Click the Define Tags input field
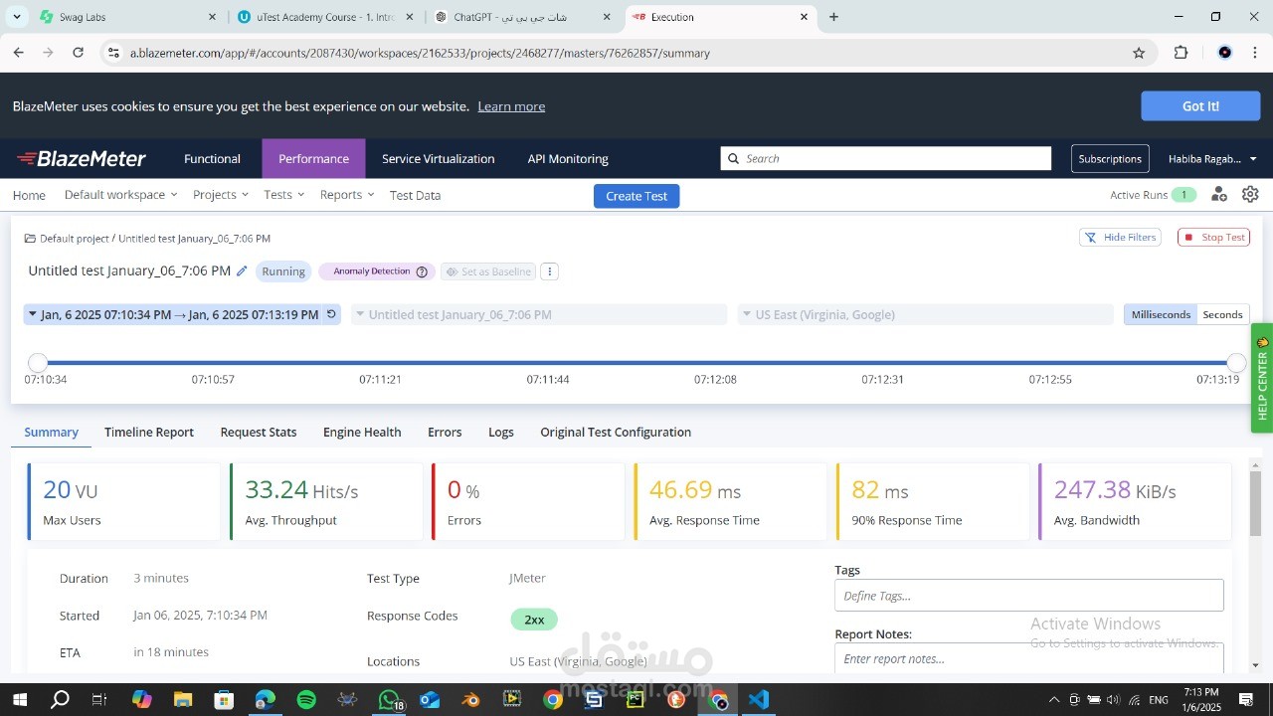The image size is (1273, 716). coord(1029,596)
